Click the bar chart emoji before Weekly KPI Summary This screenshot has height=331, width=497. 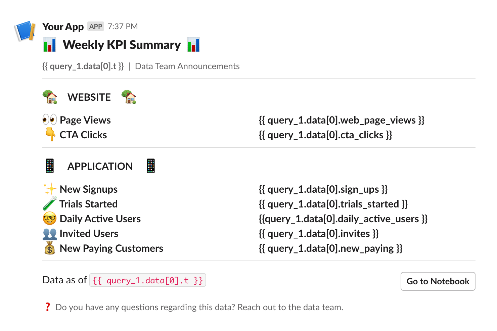pos(50,45)
